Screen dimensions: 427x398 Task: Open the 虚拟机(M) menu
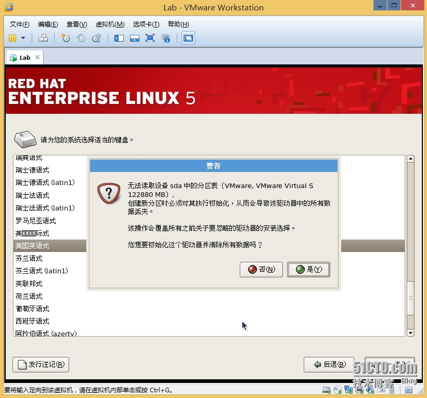point(110,24)
